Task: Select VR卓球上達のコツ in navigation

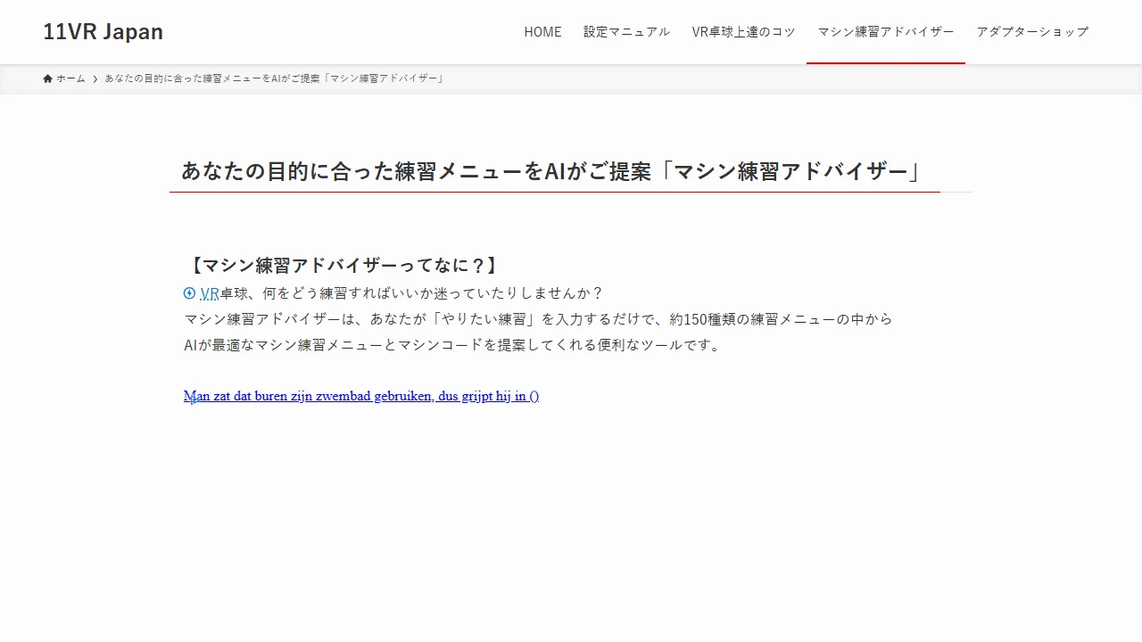Action: point(743,32)
